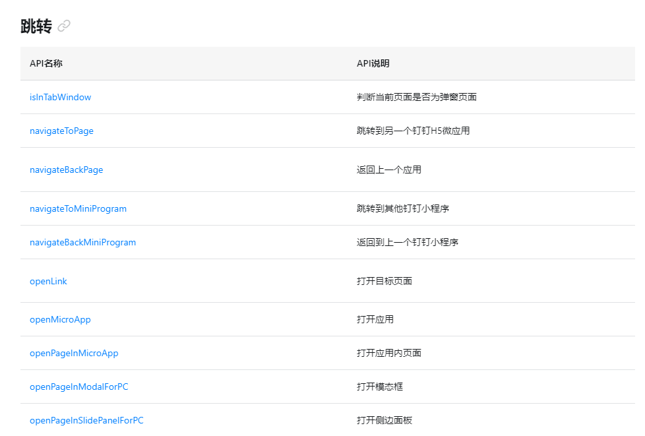Select the navigateBackMiniProgram link
Viewport: 645px width, 436px height.
(82, 242)
